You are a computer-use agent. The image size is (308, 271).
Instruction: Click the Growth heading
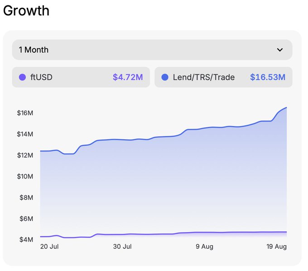(26, 10)
